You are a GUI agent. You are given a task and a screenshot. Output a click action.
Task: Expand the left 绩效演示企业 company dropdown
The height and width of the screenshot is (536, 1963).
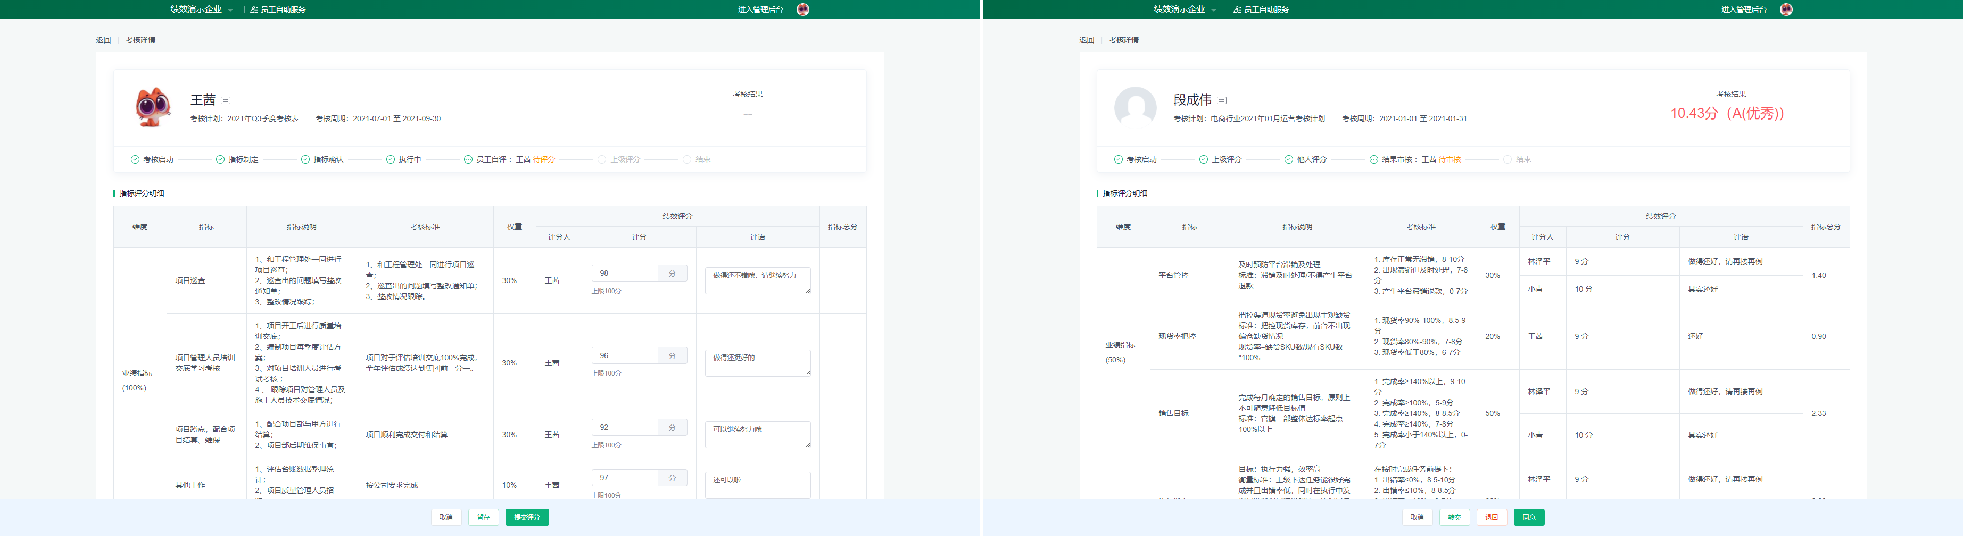tap(201, 9)
